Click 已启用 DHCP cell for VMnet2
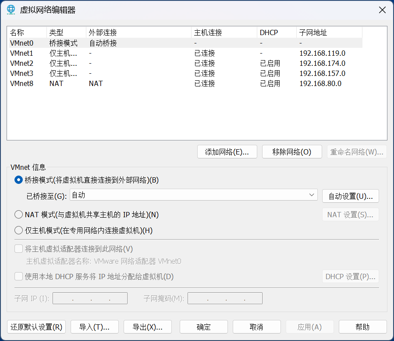This screenshot has height=341, width=394. [x=270, y=63]
